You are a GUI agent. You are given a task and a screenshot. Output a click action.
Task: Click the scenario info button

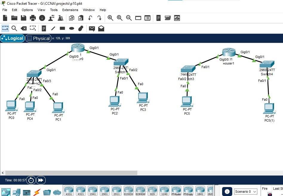point(227,192)
